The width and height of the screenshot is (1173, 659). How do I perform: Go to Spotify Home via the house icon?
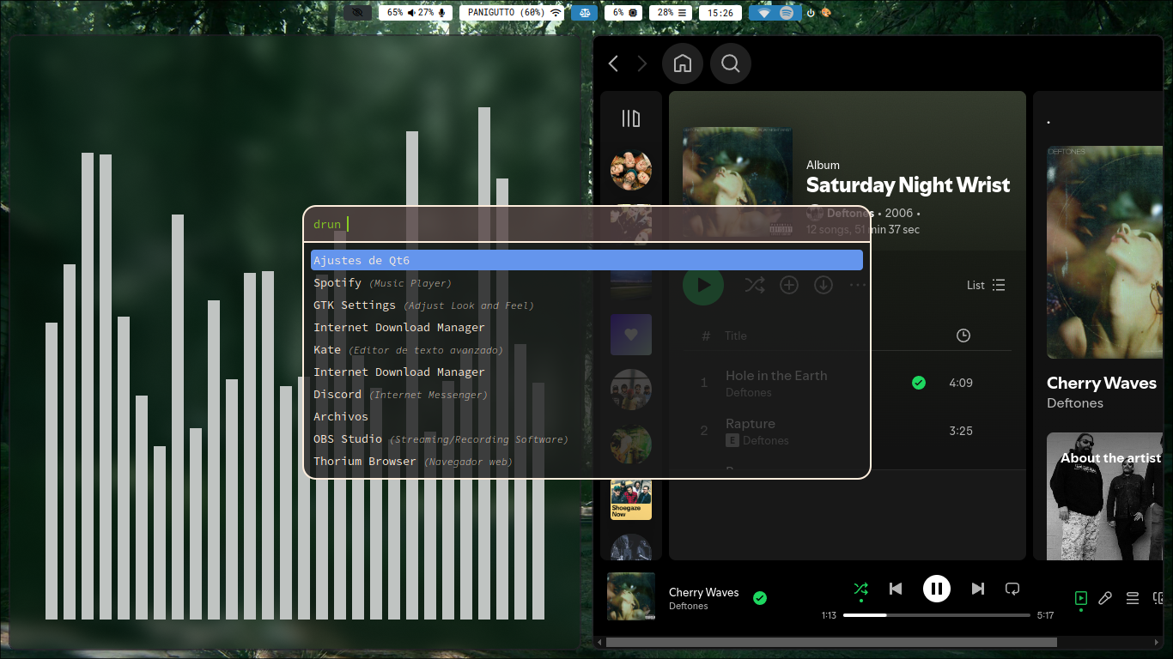683,63
